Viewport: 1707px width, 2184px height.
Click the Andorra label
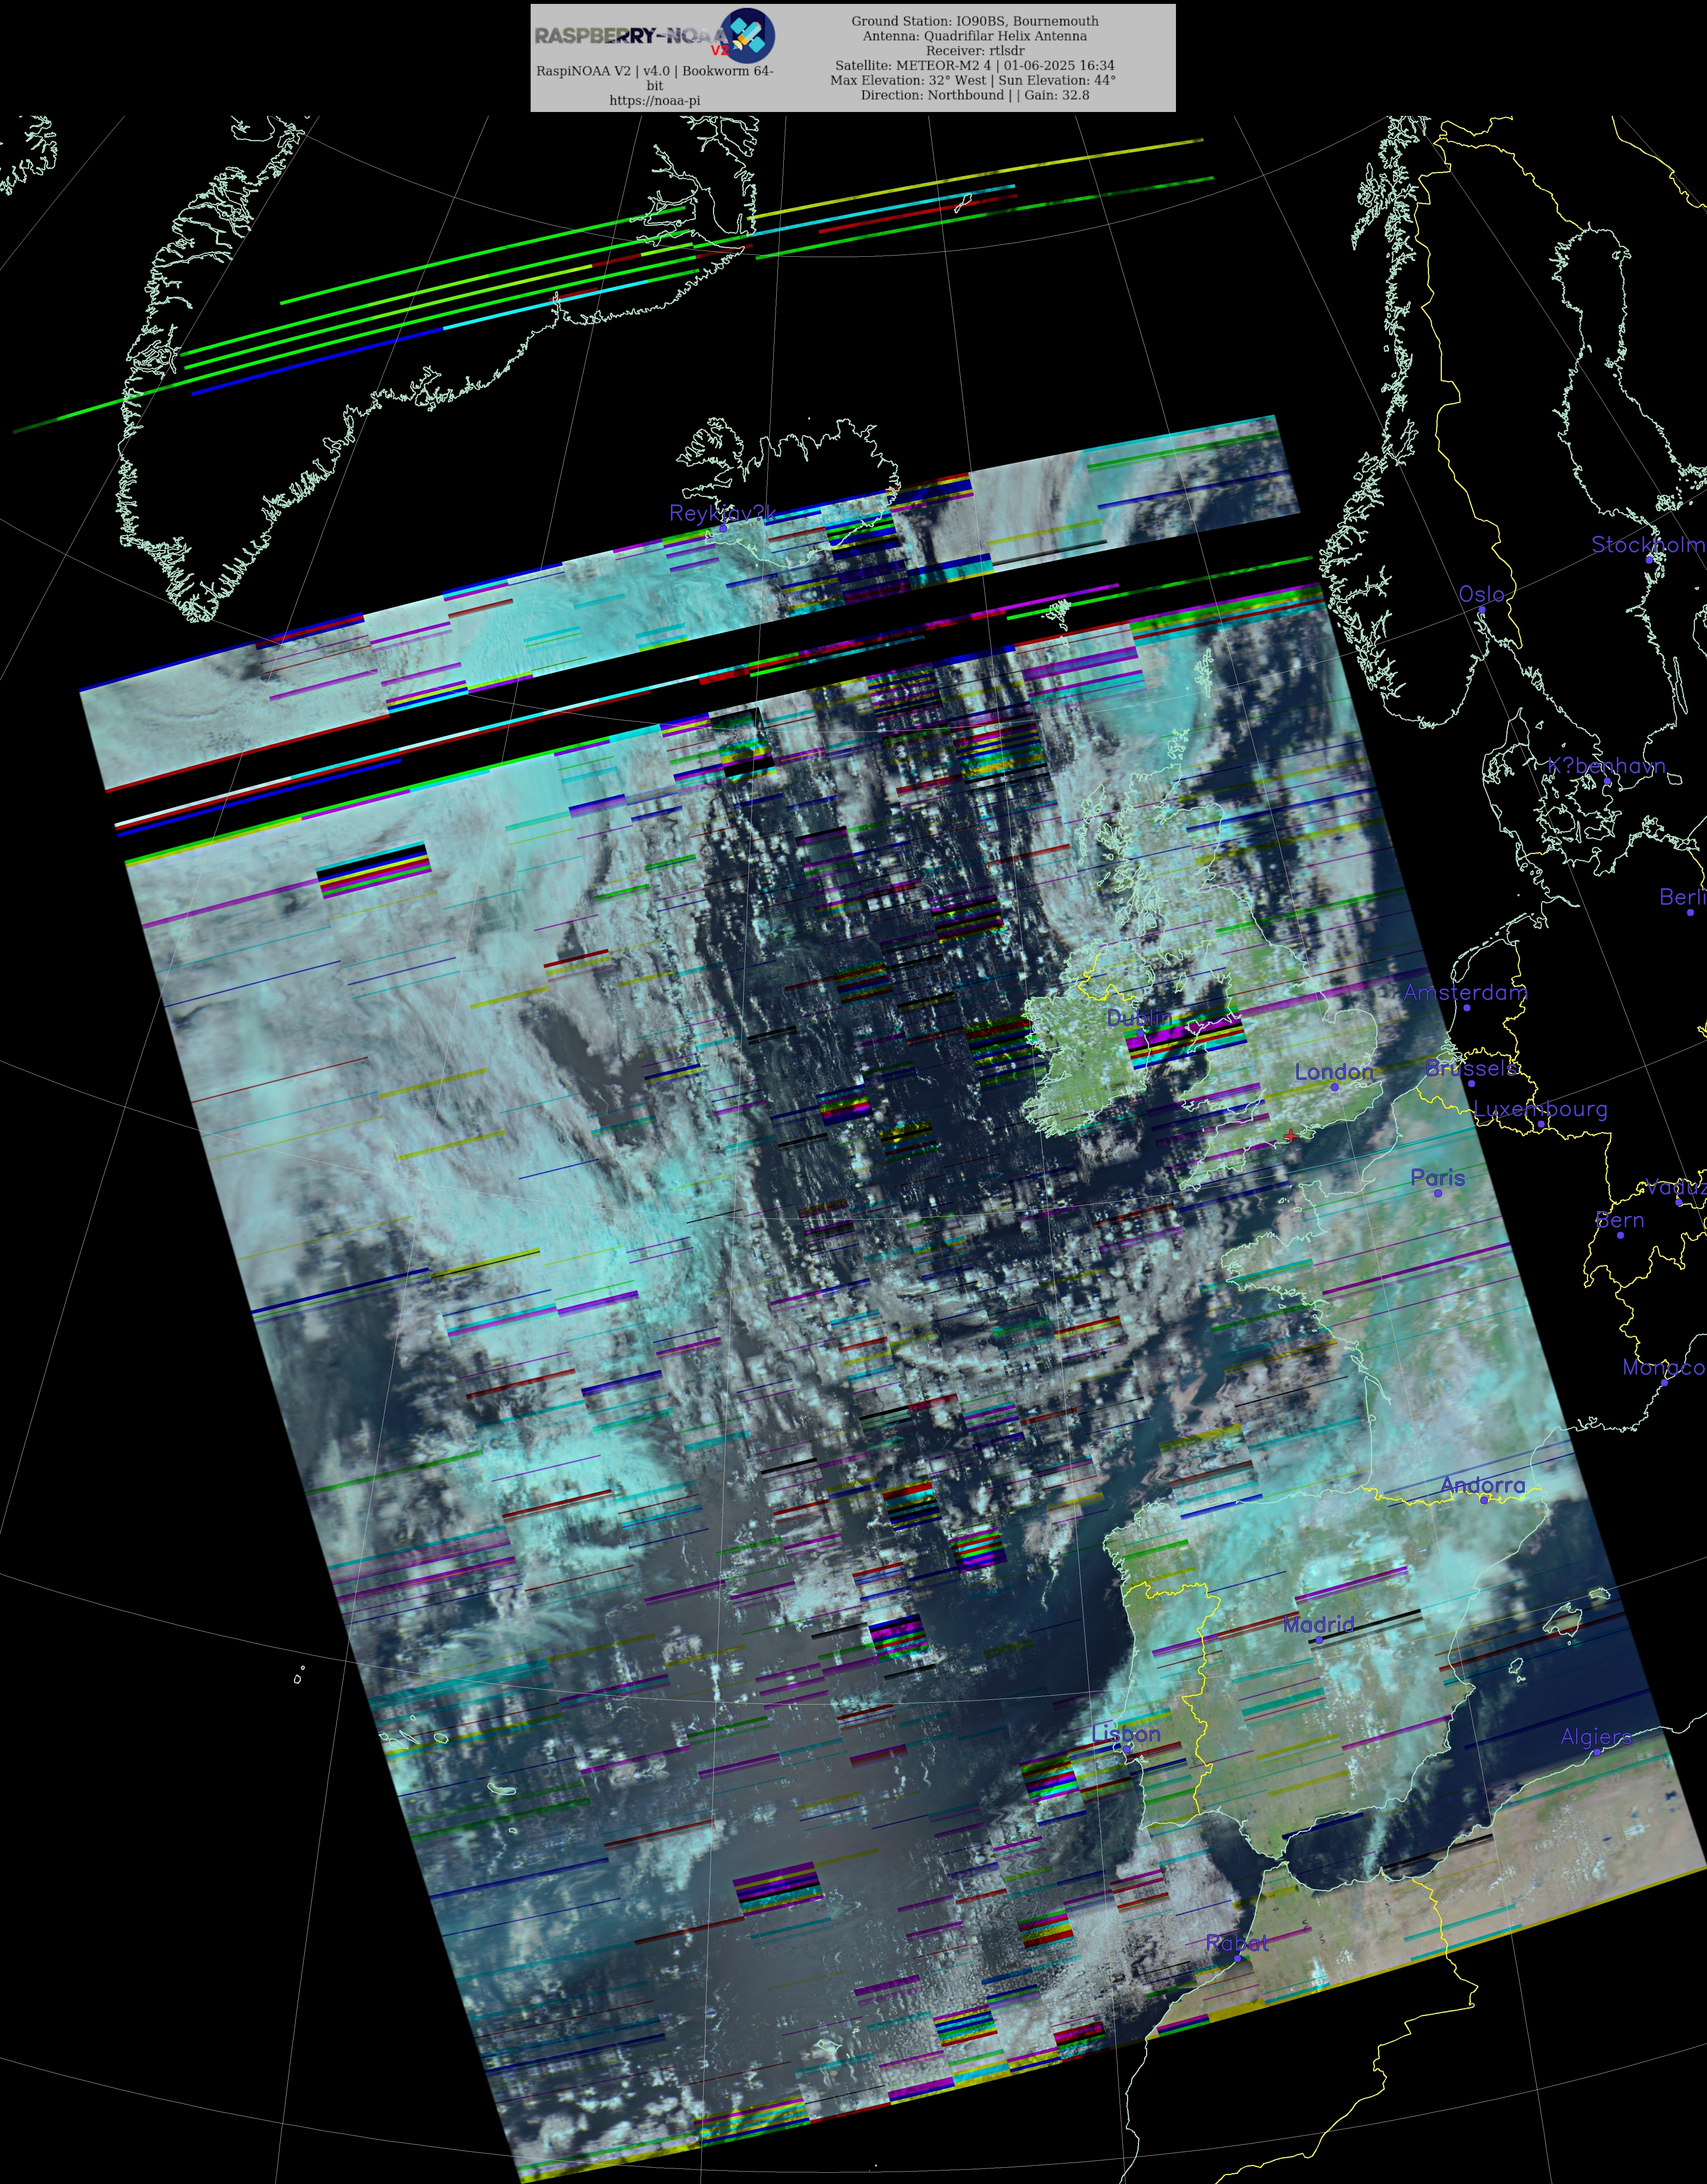pos(1483,1485)
